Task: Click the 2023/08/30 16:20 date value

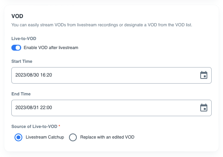Action: [34, 75]
